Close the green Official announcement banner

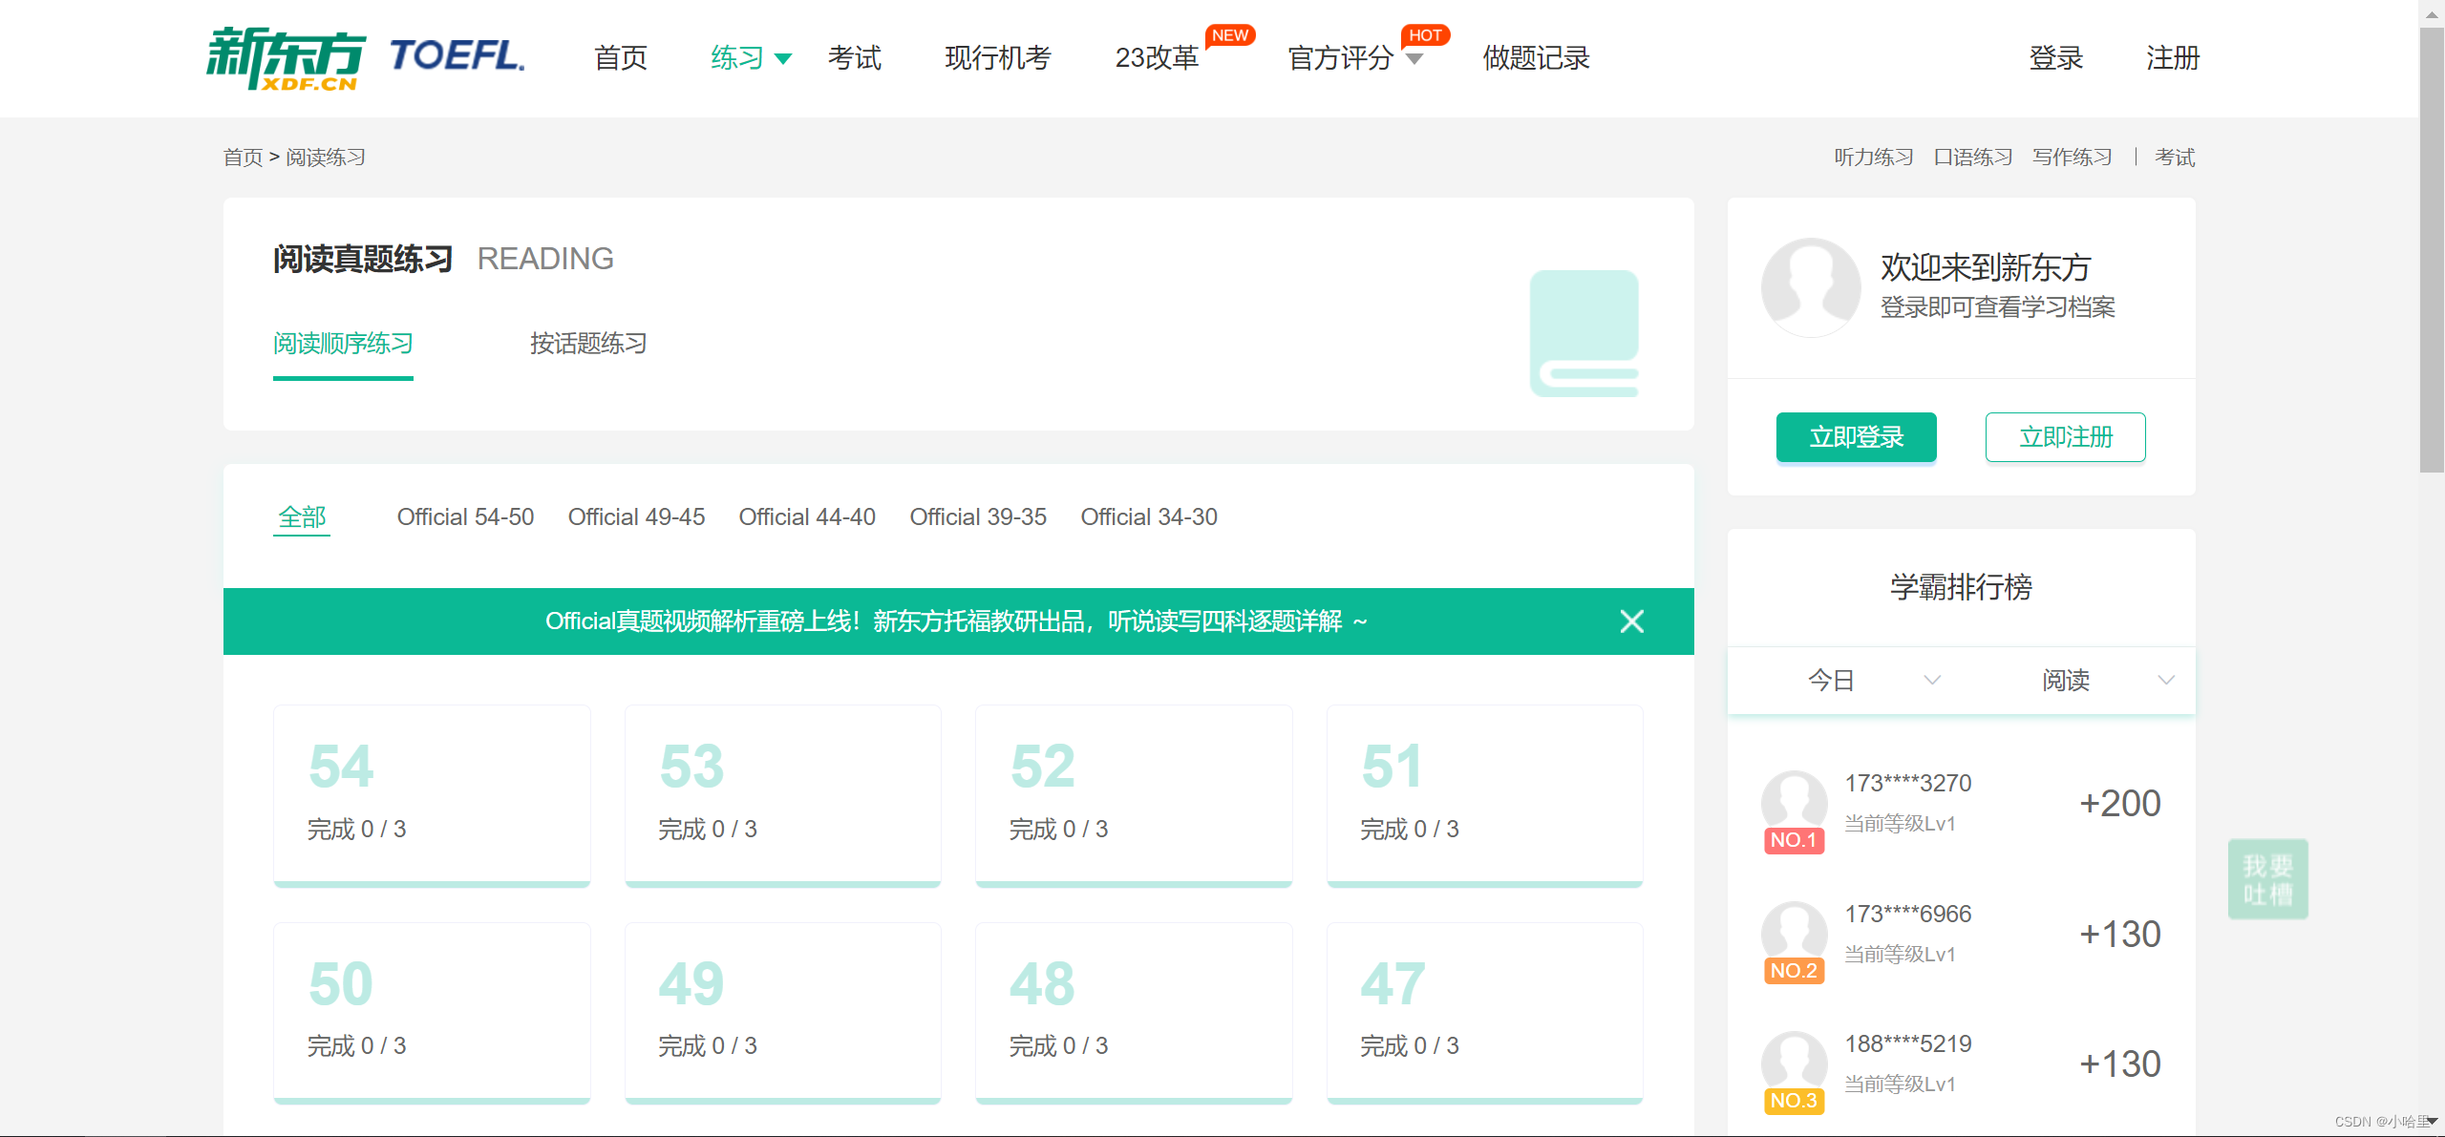1632,621
